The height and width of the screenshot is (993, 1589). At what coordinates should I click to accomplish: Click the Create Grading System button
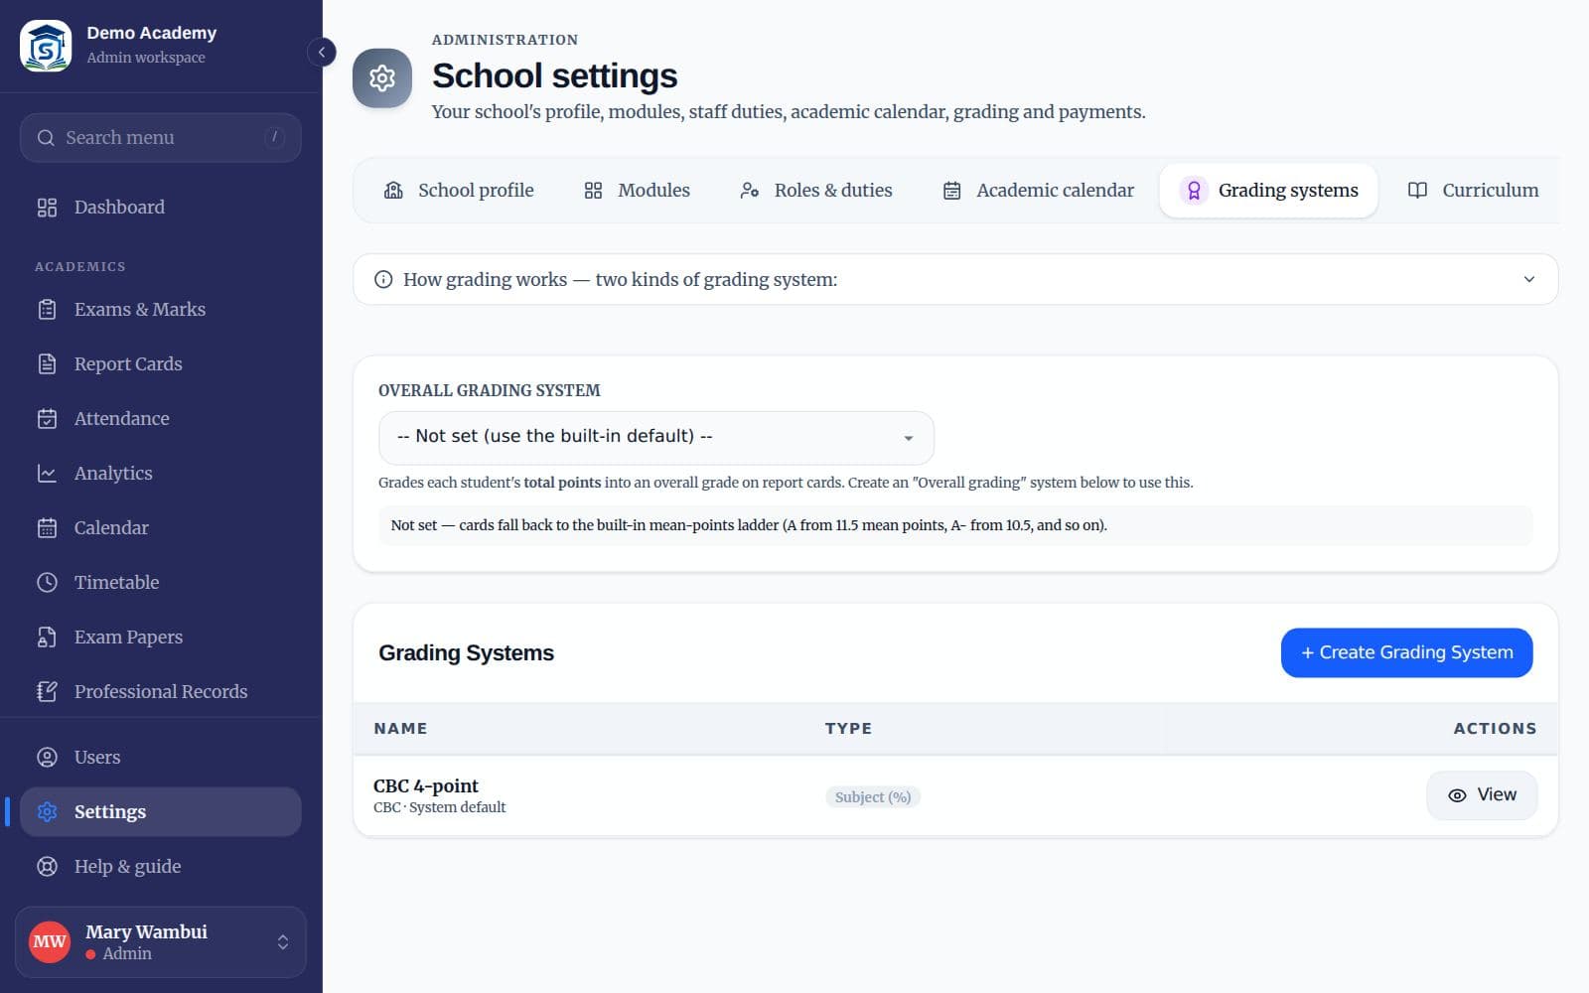pyautogui.click(x=1406, y=653)
